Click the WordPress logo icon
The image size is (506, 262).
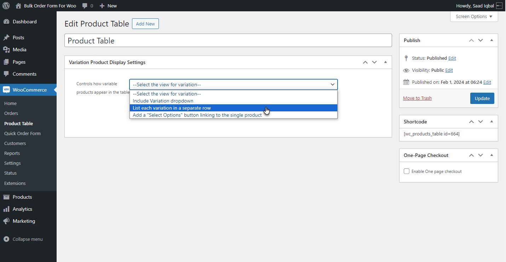pos(6,6)
